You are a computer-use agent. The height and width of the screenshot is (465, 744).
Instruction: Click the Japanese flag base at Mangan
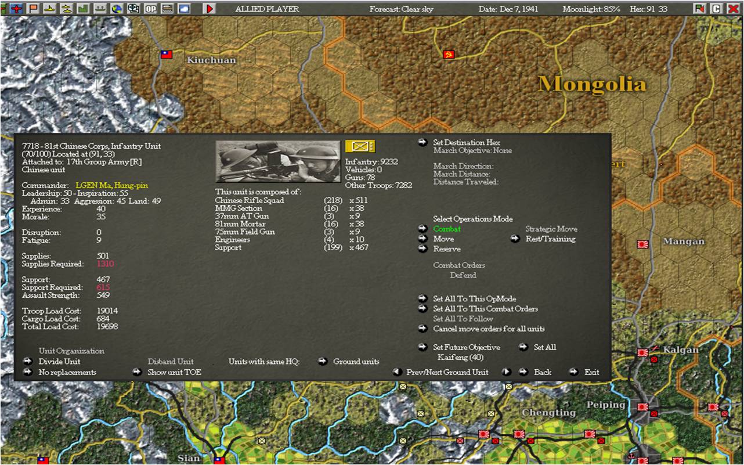(643, 244)
